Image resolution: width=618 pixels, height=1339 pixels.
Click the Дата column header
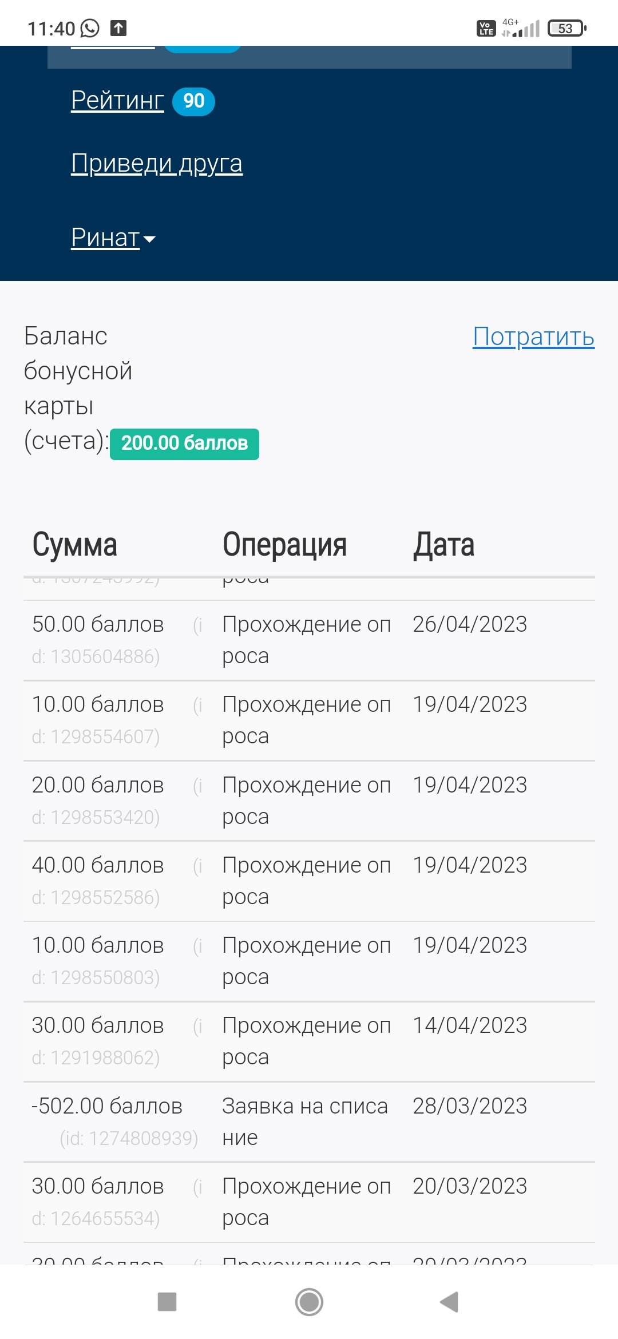443,544
